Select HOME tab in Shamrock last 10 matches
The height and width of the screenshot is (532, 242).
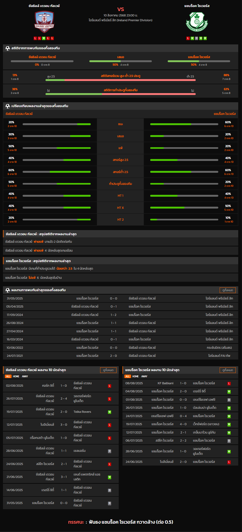click(136, 376)
